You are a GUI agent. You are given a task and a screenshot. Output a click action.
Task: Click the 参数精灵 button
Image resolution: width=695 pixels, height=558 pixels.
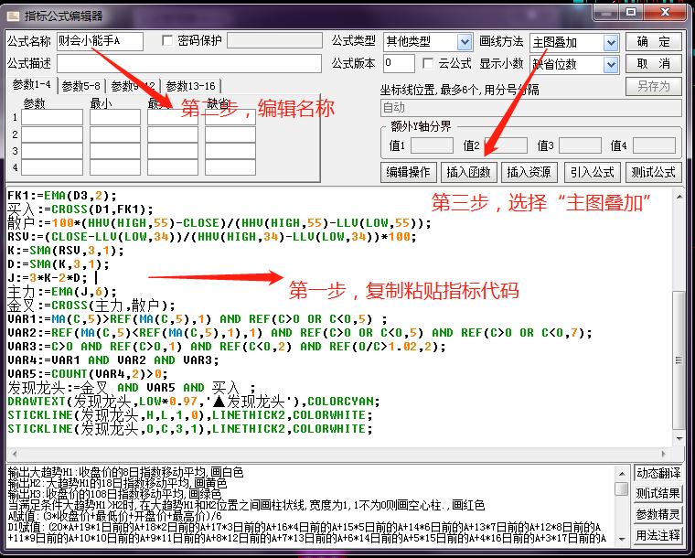click(658, 514)
